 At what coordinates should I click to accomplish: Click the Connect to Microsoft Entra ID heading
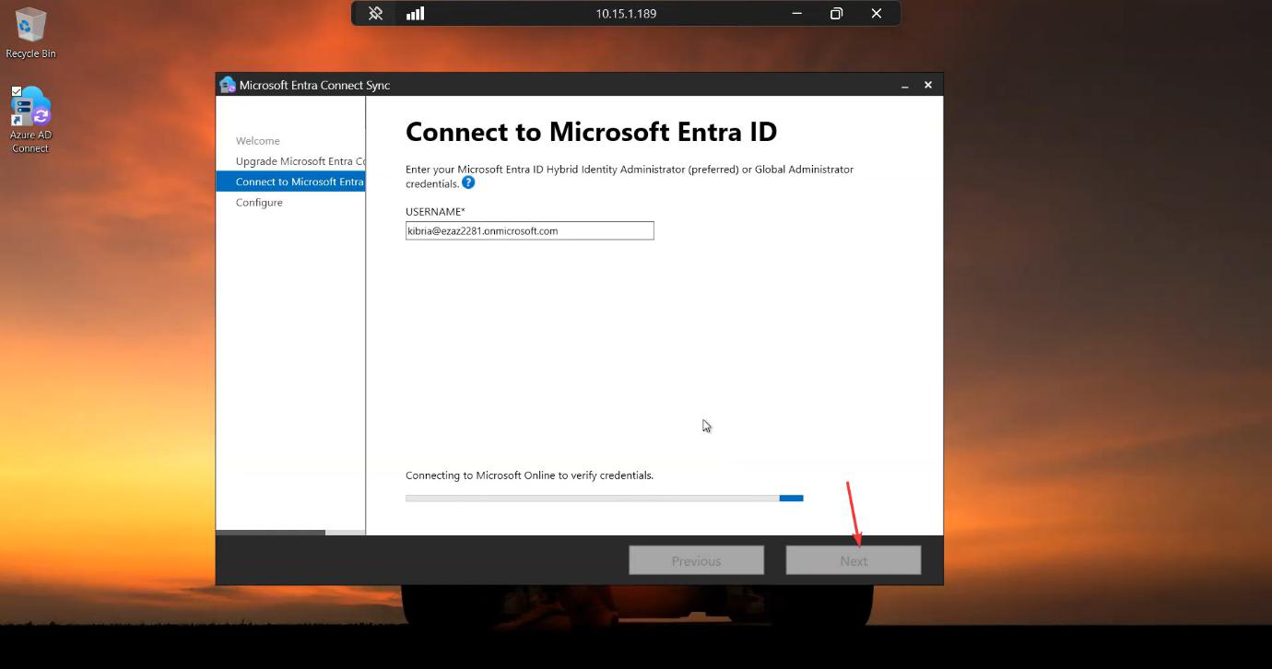click(x=591, y=132)
